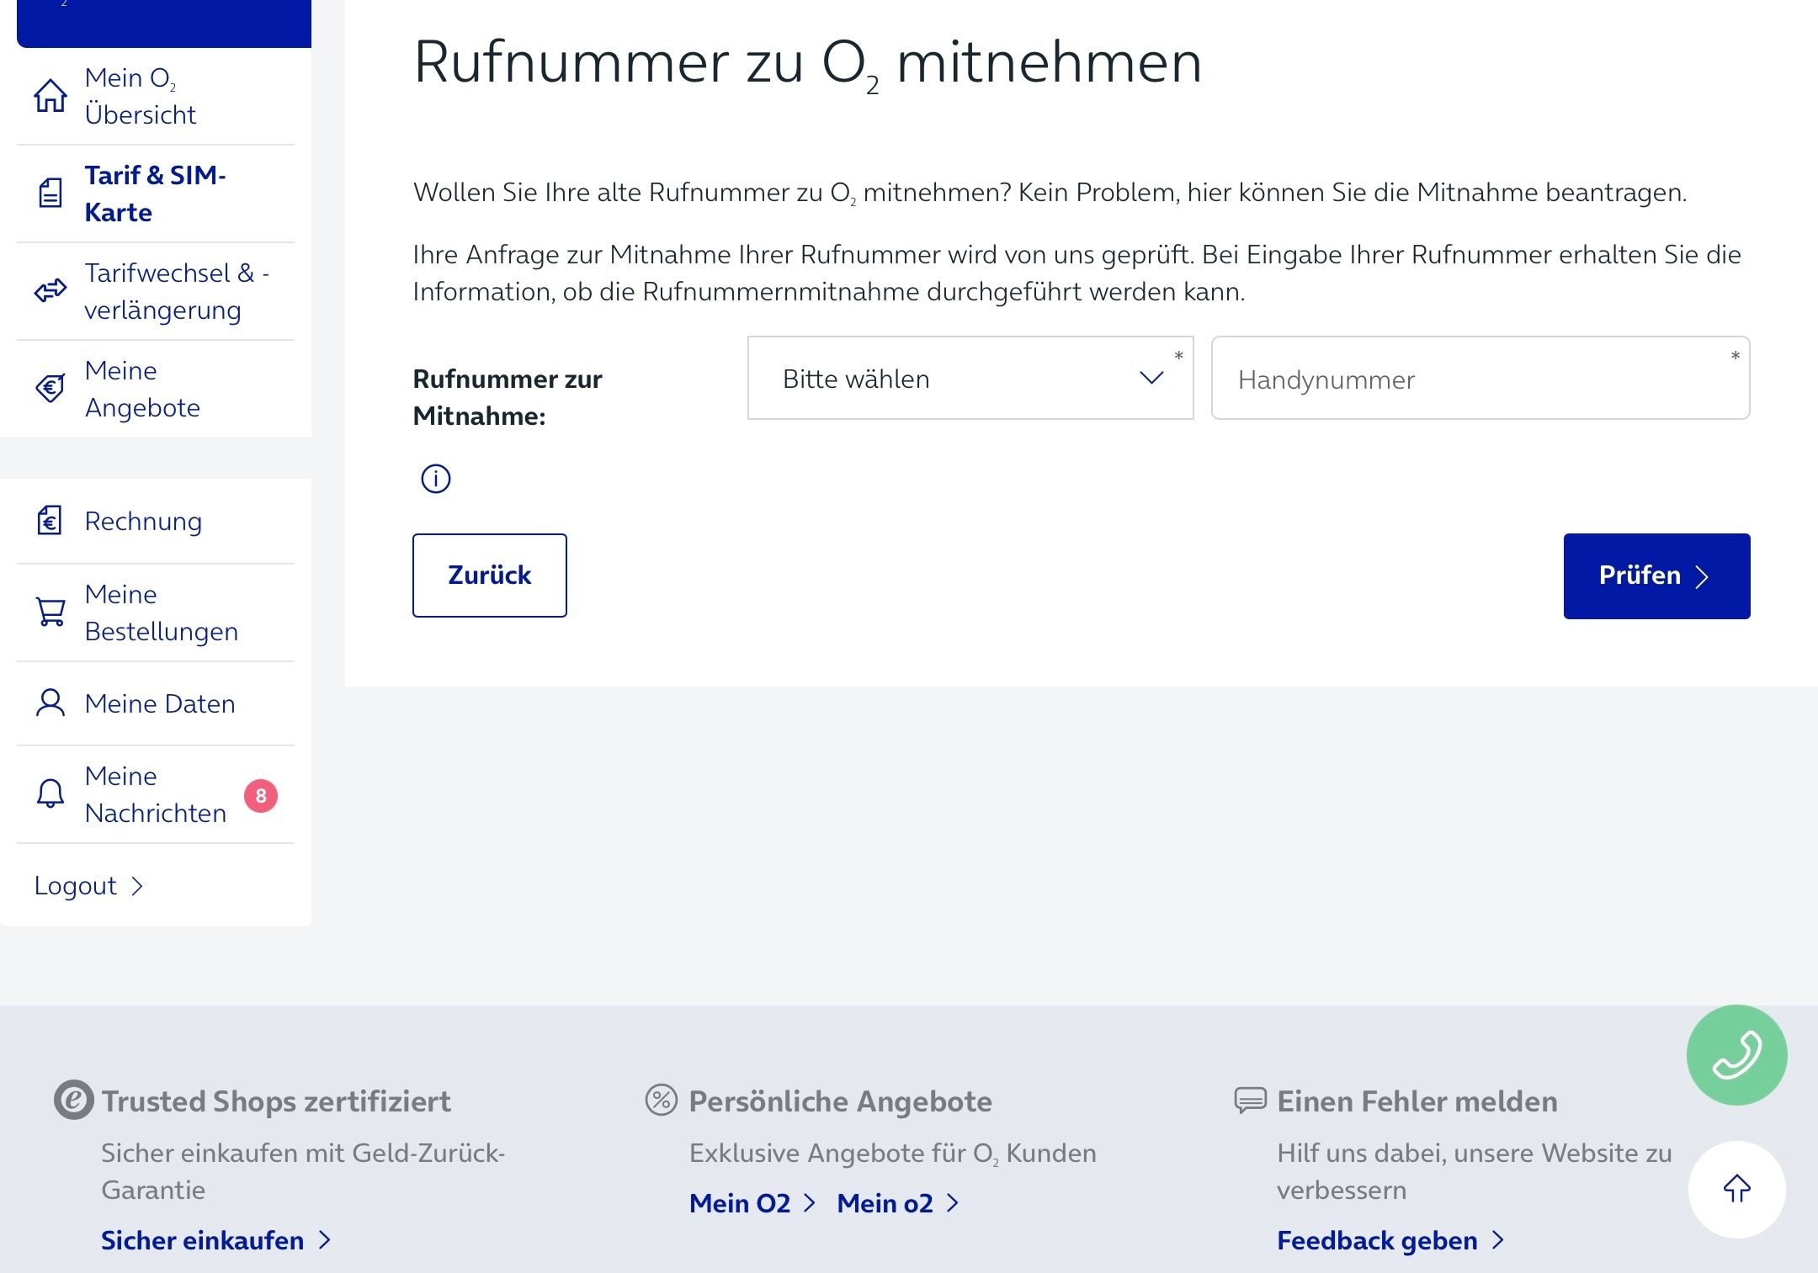Click the Rufnummer zur Mitnahme label
Viewport: 1818px width, 1273px height.
coord(508,397)
